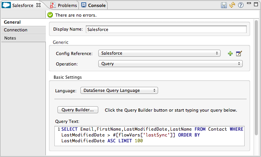Close the Salesforce tab
Image resolution: width=261 pixels, height=157 pixels.
pyautogui.click(x=38, y=5)
